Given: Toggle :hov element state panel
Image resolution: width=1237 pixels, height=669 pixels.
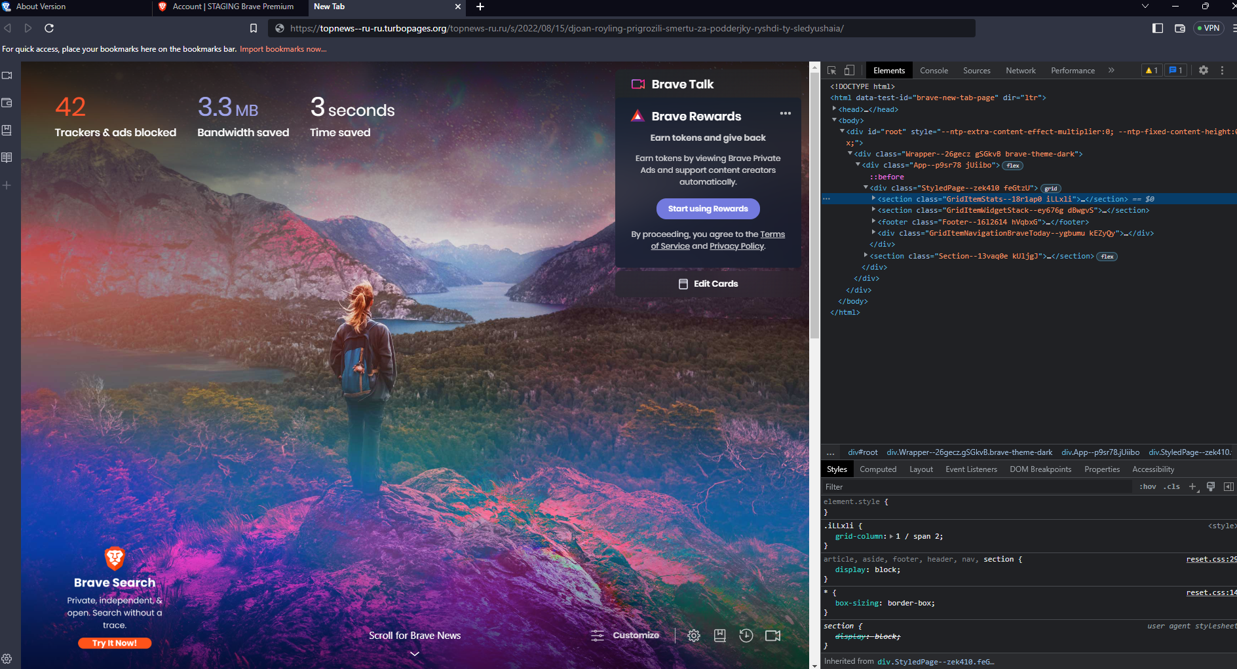Looking at the screenshot, I should coord(1147,487).
